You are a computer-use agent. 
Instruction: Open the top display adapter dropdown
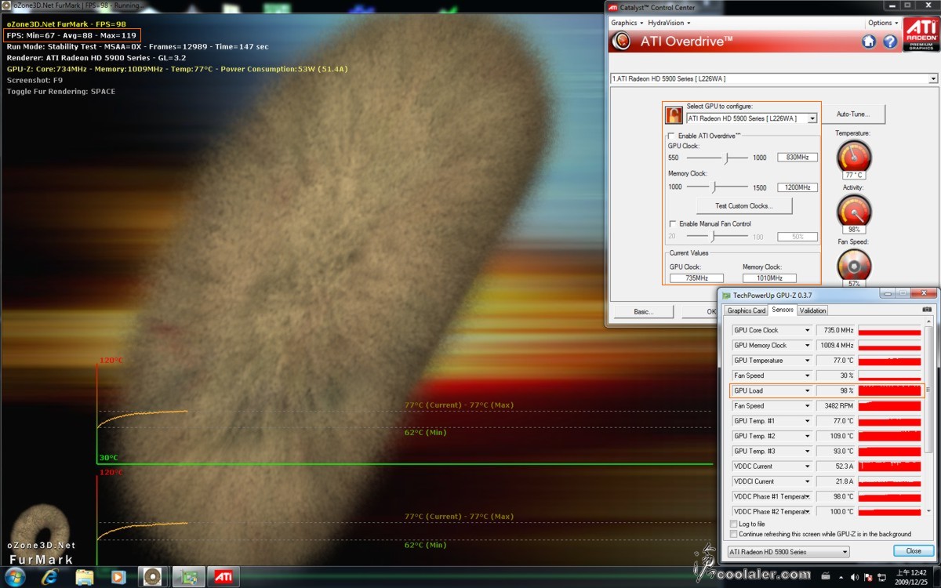pos(933,78)
